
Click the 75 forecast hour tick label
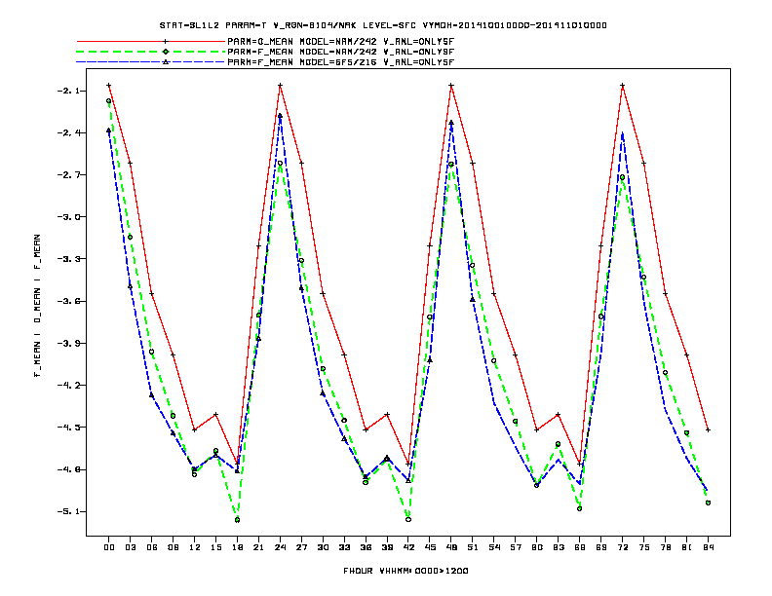click(644, 547)
